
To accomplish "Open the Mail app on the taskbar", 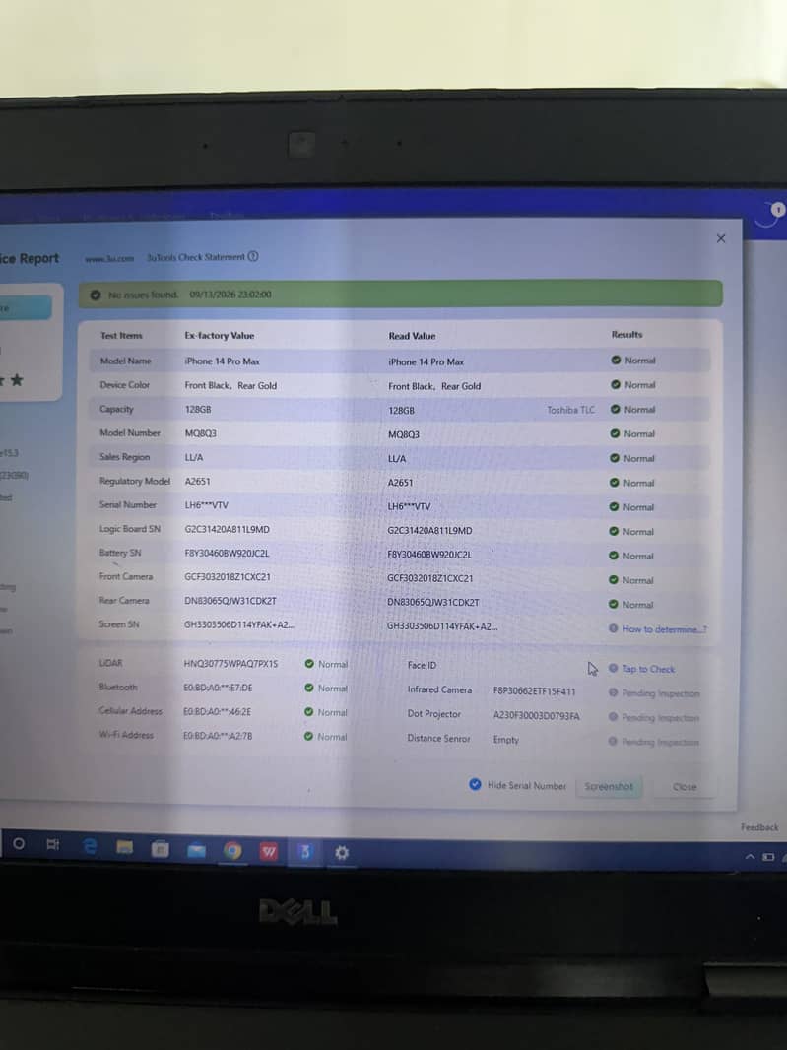I will click(x=196, y=850).
